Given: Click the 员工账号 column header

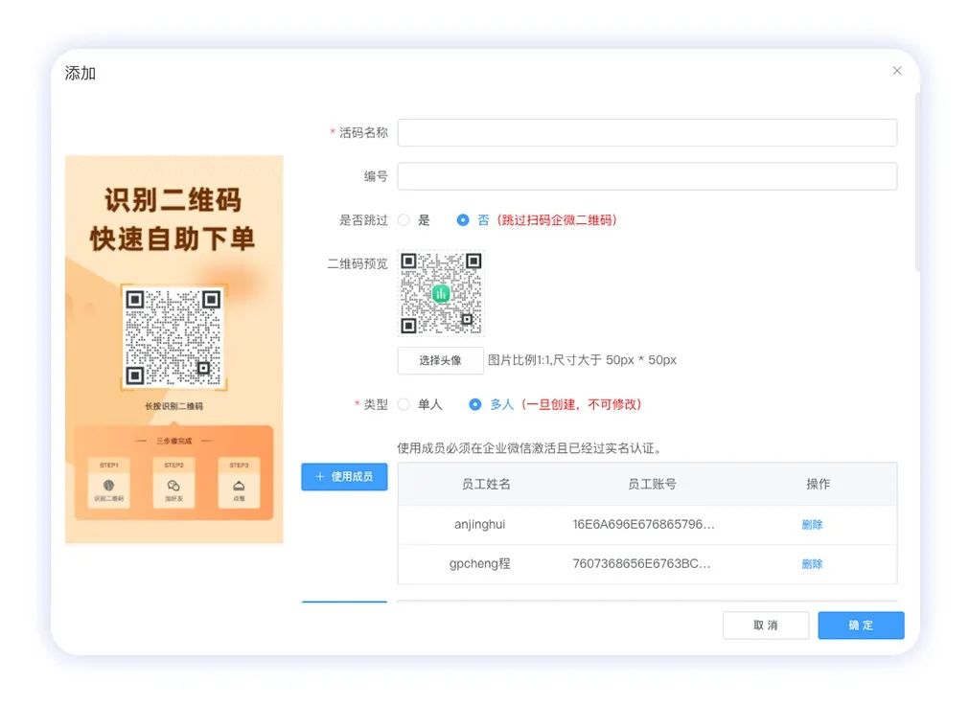Looking at the screenshot, I should coord(652,485).
